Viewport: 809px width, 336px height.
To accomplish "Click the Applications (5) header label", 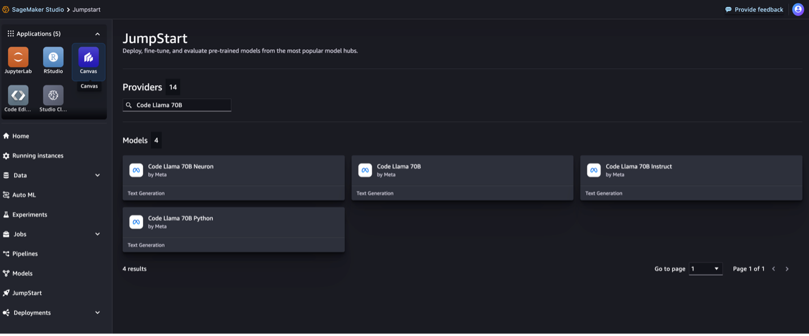I will [38, 34].
